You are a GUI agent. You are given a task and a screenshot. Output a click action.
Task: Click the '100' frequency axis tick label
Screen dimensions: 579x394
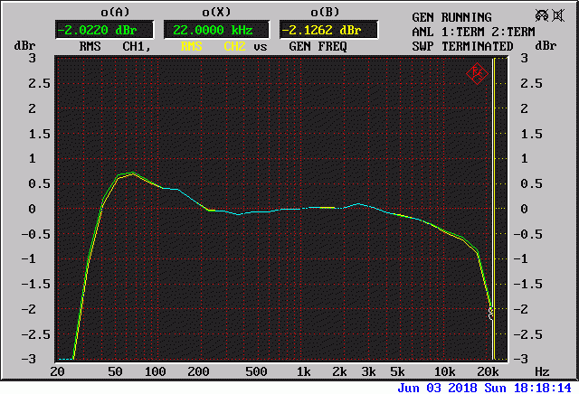(x=155, y=371)
